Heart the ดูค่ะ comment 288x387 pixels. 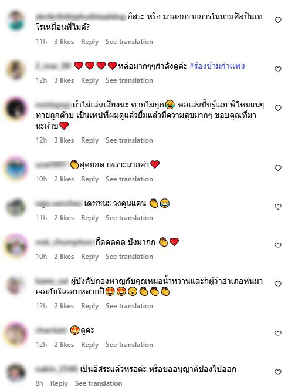(278, 334)
